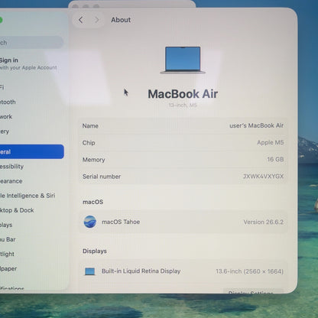Click the MacBook Air heading
Screen dimensions: 318x318
[x=183, y=94]
